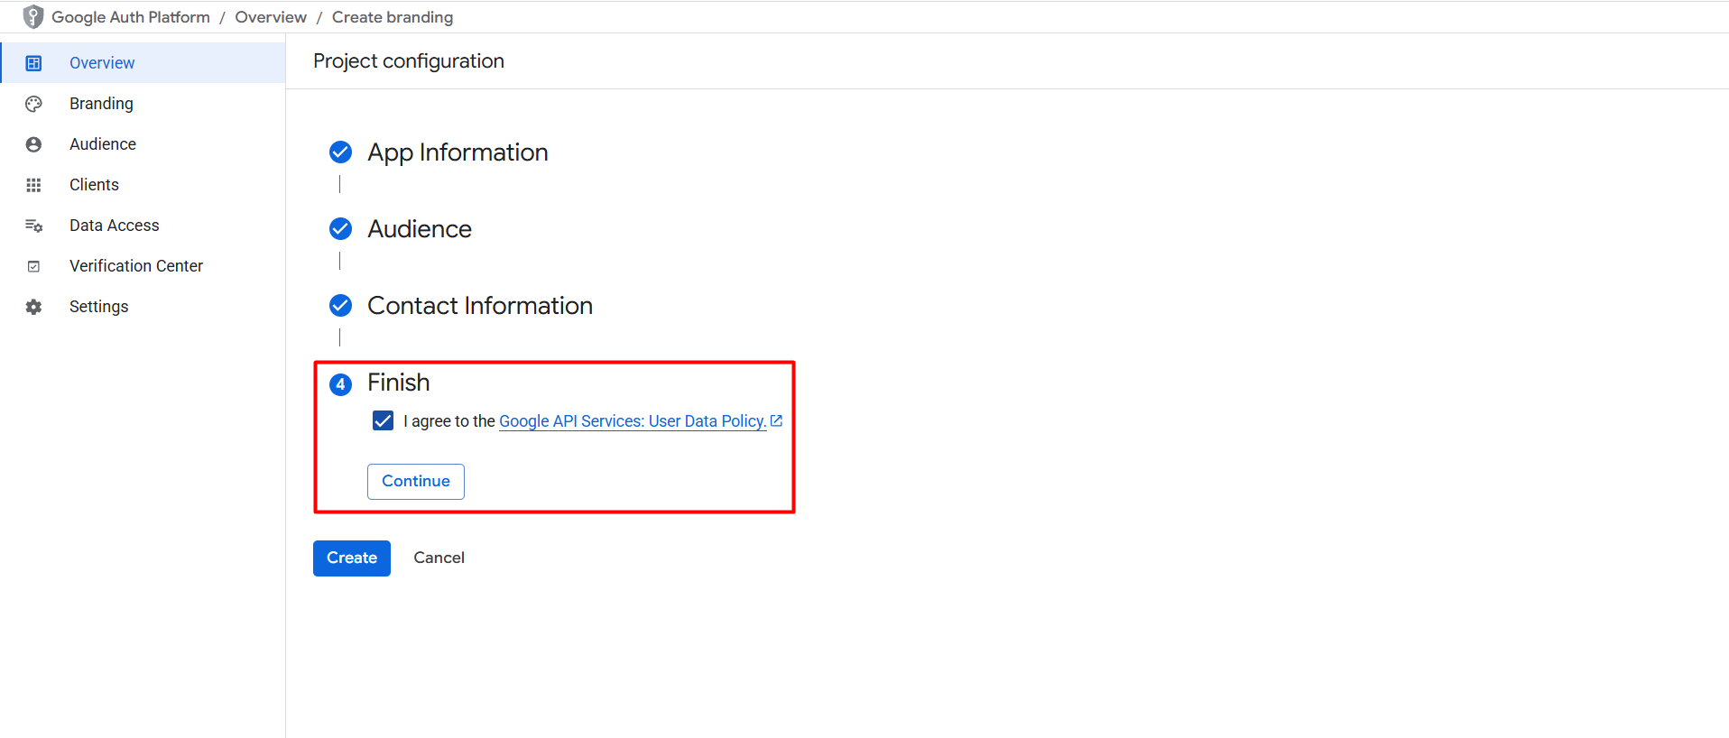Click the Verification Center checkmark icon

tap(33, 266)
